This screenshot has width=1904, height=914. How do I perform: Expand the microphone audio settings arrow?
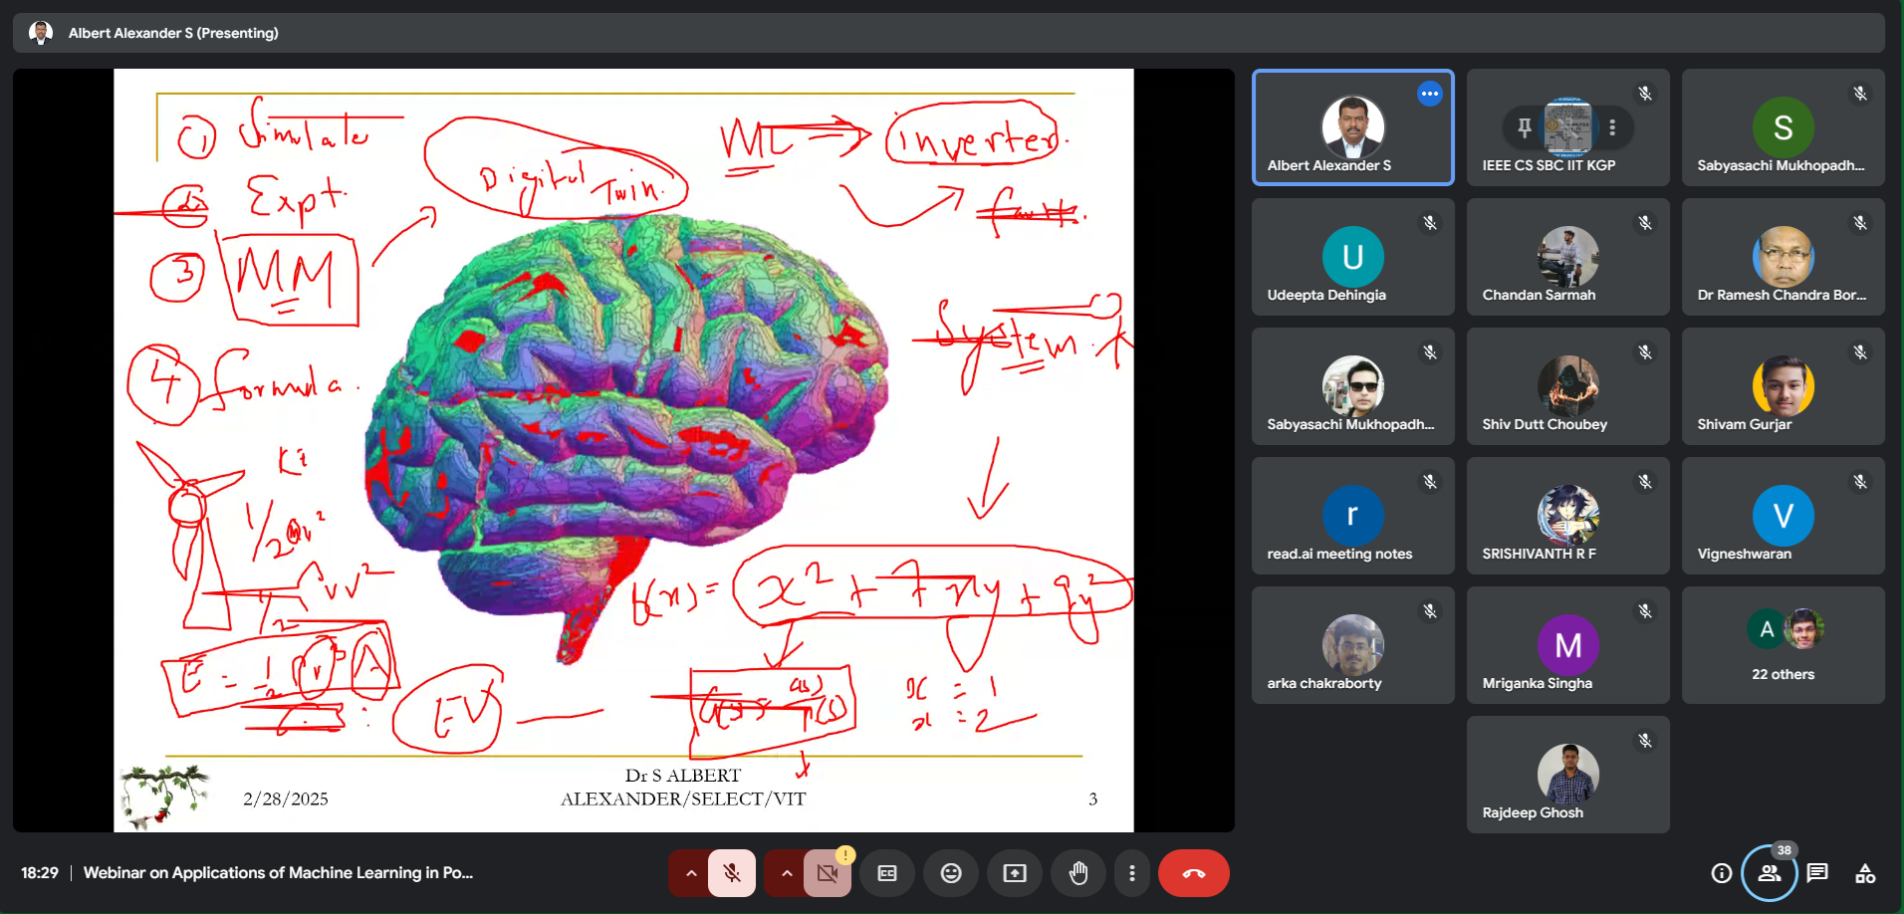click(x=690, y=873)
